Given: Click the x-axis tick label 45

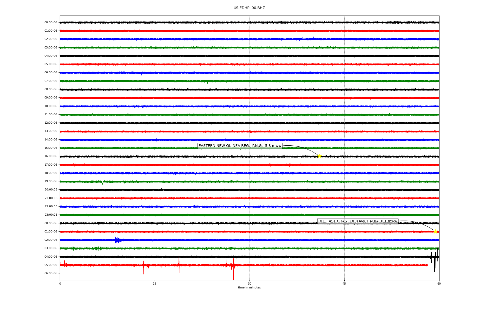Looking at the screenshot, I should [344, 284].
